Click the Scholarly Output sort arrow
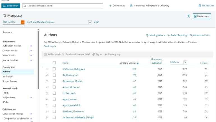Image resolution: width=216 pixels, height=122 pixels. (x=137, y=63)
